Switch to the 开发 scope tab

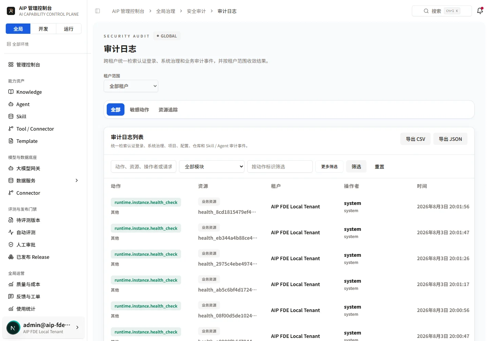[x=43, y=29]
